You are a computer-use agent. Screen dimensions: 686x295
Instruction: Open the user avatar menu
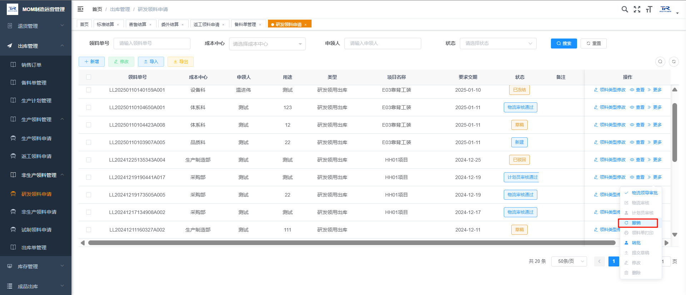(668, 9)
